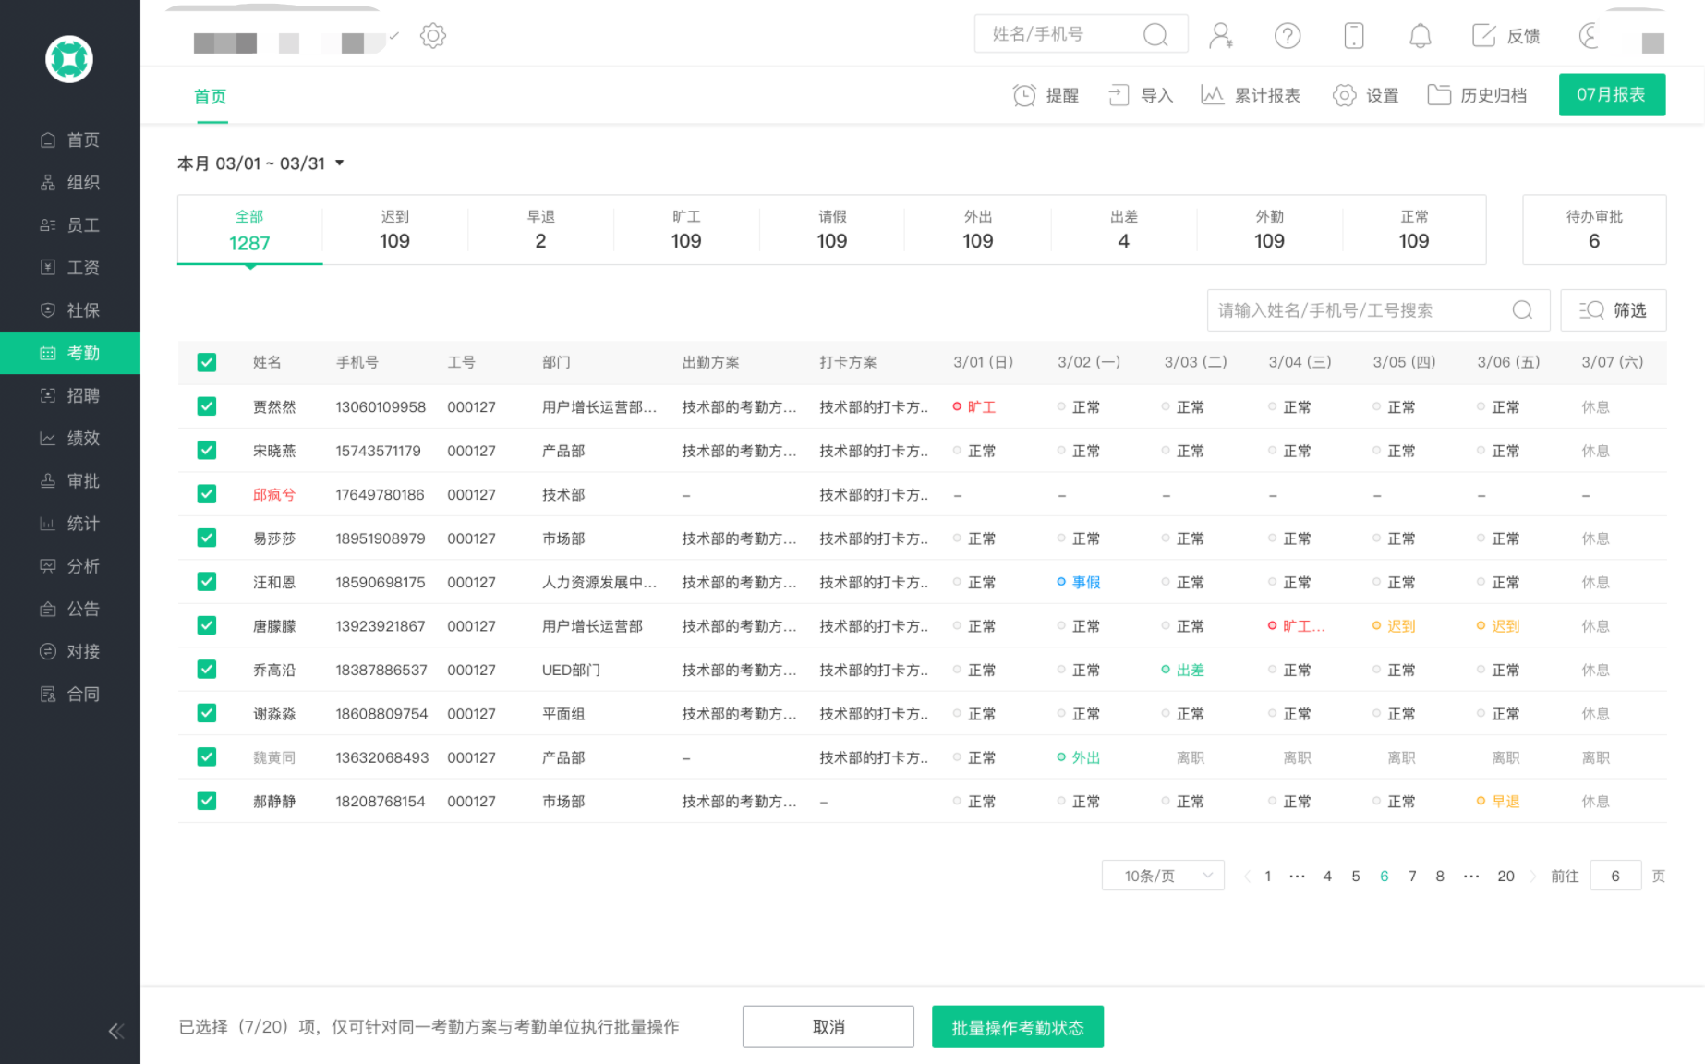Open 招聘 in the sidebar

(x=70, y=395)
